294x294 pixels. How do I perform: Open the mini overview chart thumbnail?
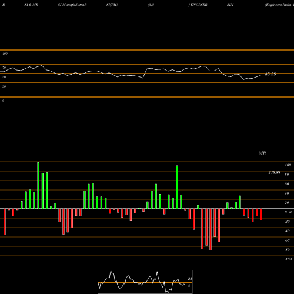(145, 282)
